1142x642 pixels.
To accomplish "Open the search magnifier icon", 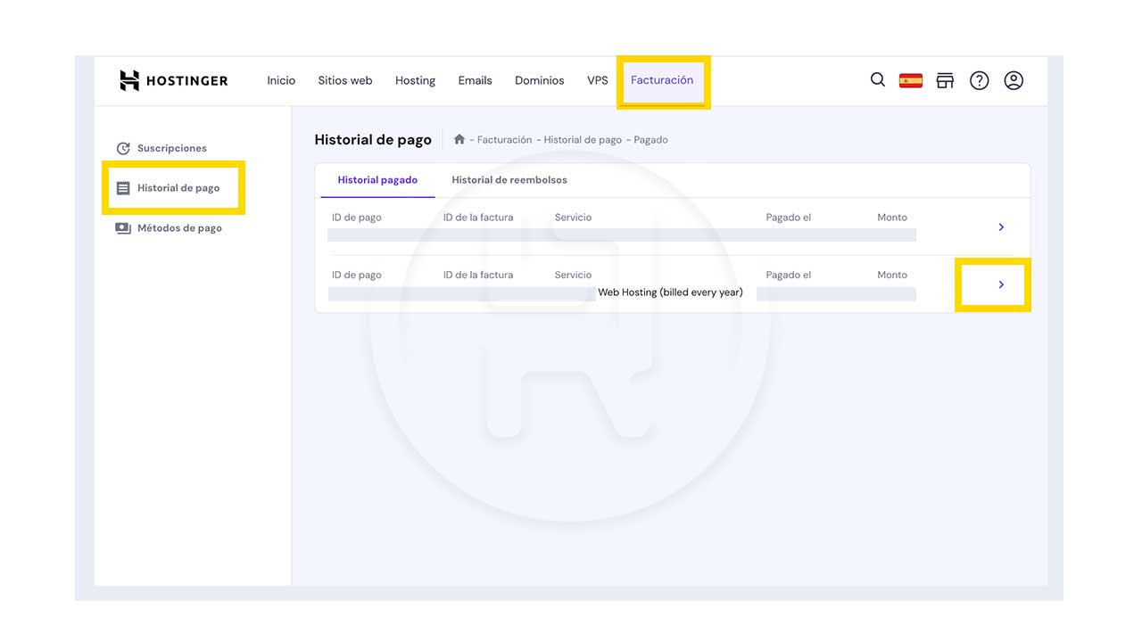I will (878, 80).
